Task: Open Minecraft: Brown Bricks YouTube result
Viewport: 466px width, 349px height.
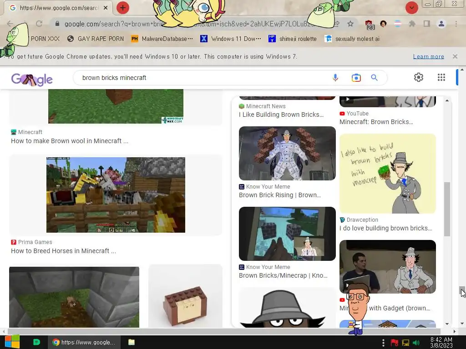Action: pyautogui.click(x=376, y=122)
